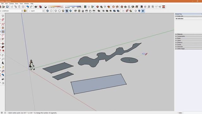Click the Redo arrow icon
Screen dimensions: 202x114
pos(31,7)
